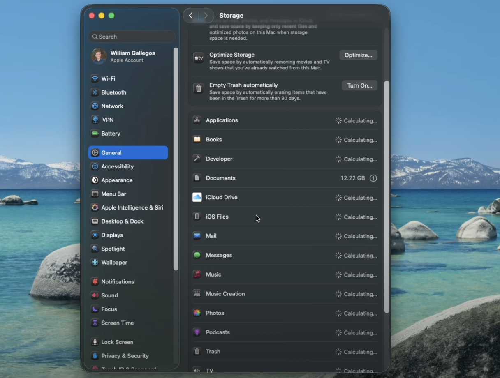Click the Wi-Fi icon in sidebar
This screenshot has height=378, width=500.
pos(95,78)
